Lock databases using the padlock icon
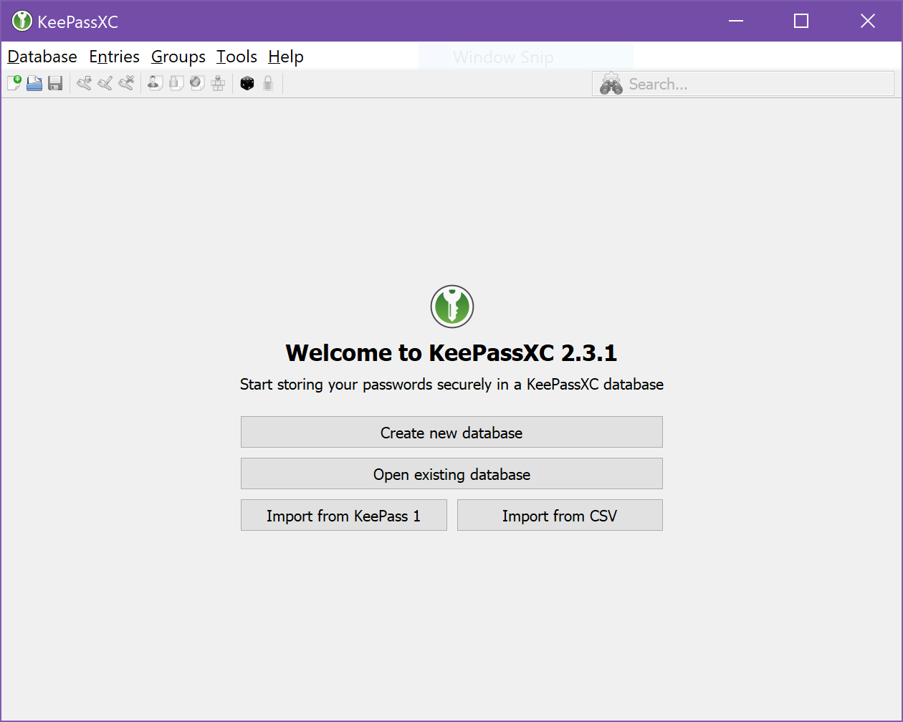Viewport: 903px width, 722px height. coord(268,83)
